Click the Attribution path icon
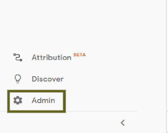Screen dimensions: 168x133 click(18, 57)
